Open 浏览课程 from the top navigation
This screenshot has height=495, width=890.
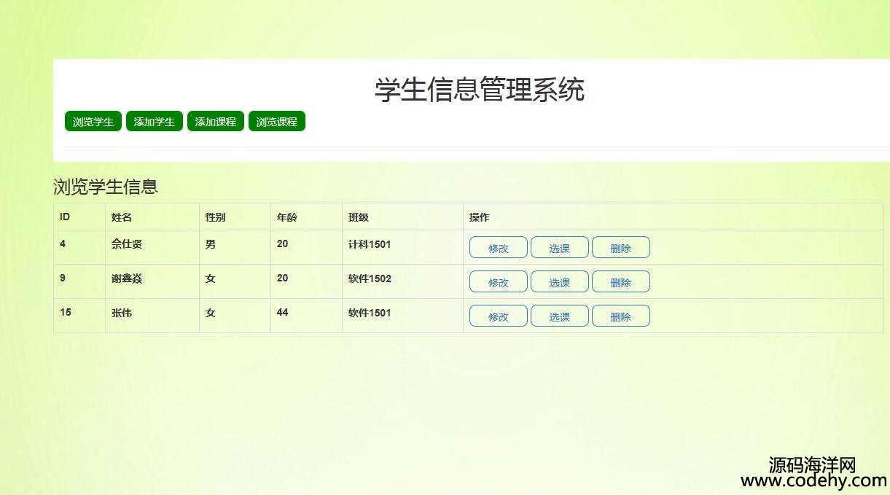coord(277,122)
